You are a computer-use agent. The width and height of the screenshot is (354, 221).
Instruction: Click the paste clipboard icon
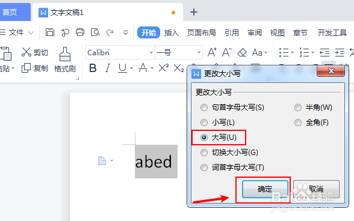point(6,53)
